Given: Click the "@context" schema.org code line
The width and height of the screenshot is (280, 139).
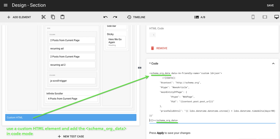Looking at the screenshot, I should coord(181,82).
